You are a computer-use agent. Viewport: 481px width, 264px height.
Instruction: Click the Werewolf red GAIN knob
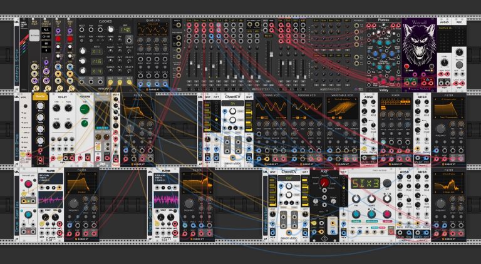(406, 66)
